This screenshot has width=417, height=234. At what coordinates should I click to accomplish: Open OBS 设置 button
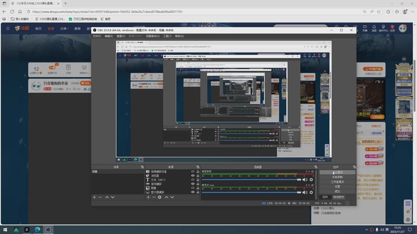[x=337, y=187]
